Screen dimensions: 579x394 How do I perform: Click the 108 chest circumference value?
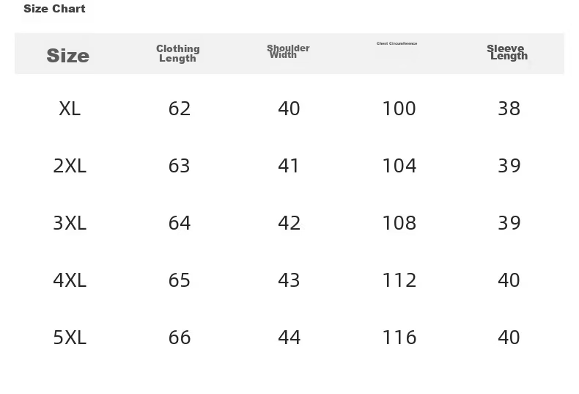(399, 223)
